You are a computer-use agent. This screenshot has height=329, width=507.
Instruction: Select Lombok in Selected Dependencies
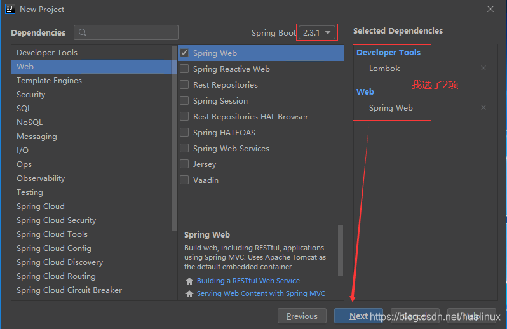coord(384,68)
